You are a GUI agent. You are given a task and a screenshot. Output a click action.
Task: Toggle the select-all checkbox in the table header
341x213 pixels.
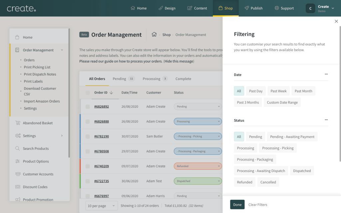click(88, 93)
